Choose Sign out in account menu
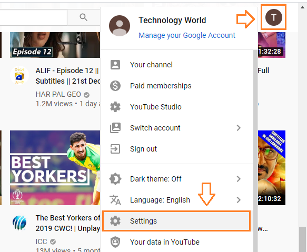Image resolution: width=307 pixels, height=252 pixels. 177,149
